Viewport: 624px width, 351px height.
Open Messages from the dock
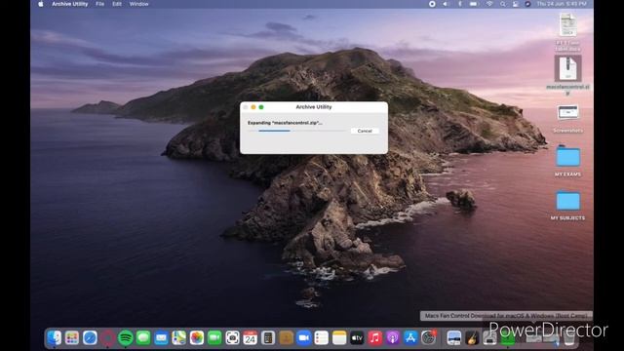(143, 338)
